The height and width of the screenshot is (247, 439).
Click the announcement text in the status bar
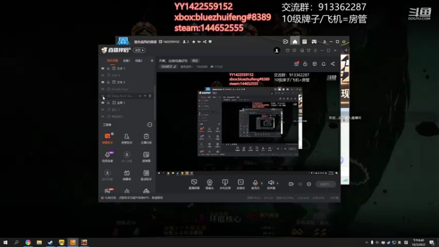point(133,198)
